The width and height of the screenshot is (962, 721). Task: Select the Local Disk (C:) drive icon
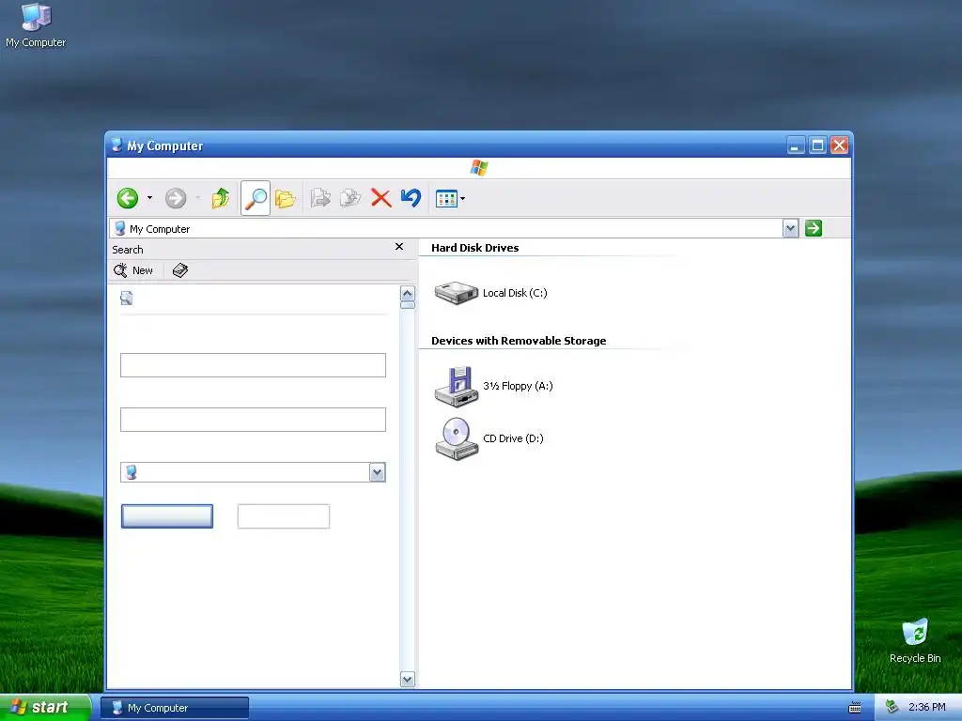(457, 293)
